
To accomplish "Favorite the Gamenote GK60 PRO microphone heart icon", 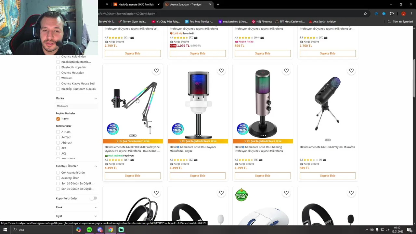I will 156,71.
